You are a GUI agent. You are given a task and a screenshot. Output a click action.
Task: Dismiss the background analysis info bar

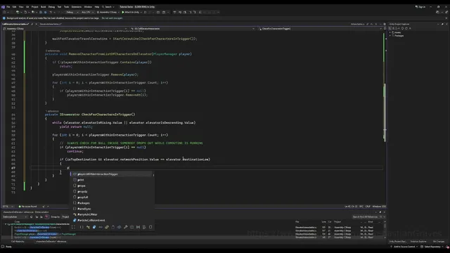click(446, 18)
